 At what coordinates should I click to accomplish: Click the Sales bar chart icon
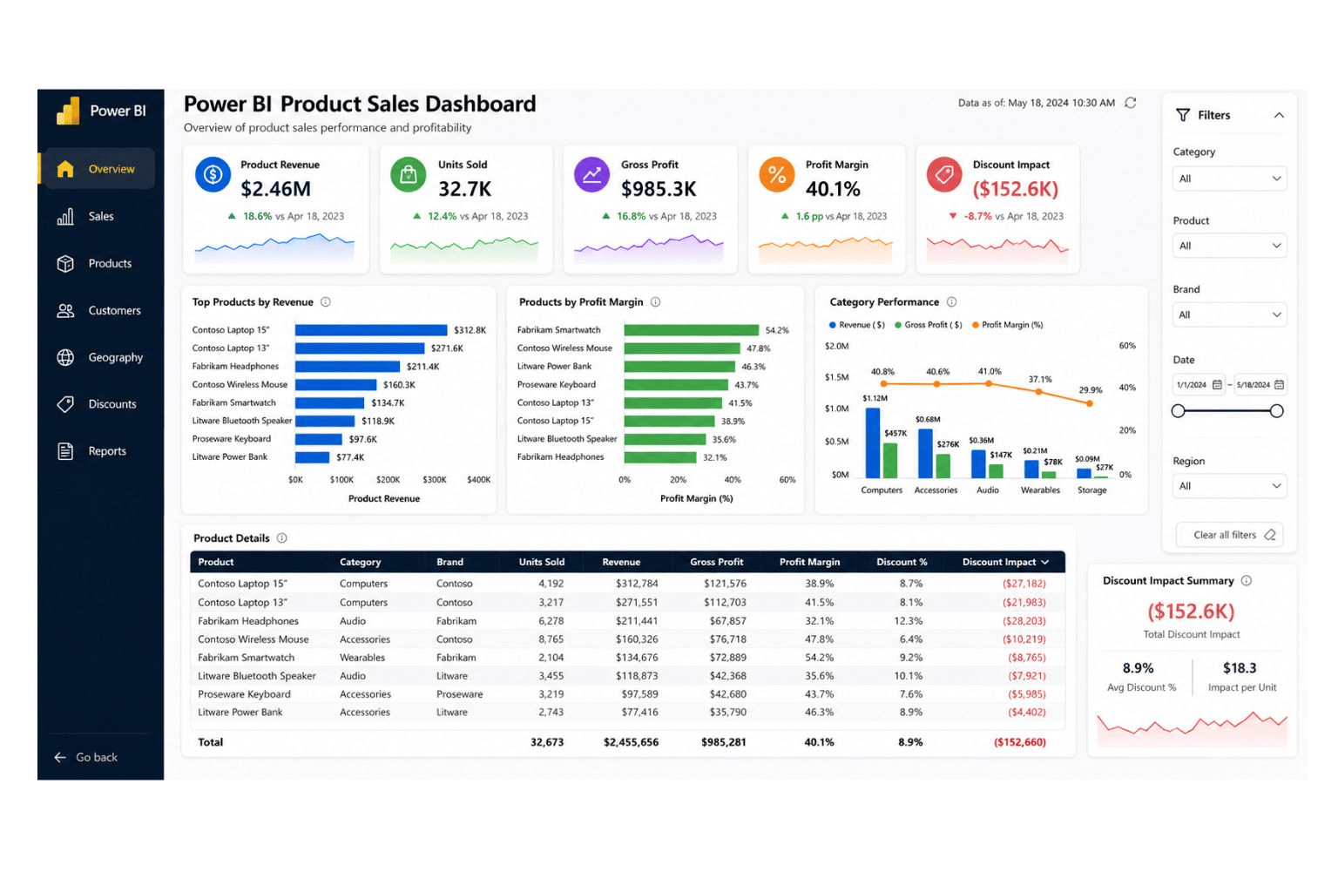(x=65, y=216)
